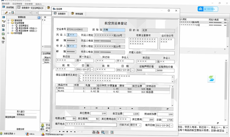This screenshot has width=230, height=137.
Task: Click the goods grid vertical scrollbar
Action: (x=172, y=96)
